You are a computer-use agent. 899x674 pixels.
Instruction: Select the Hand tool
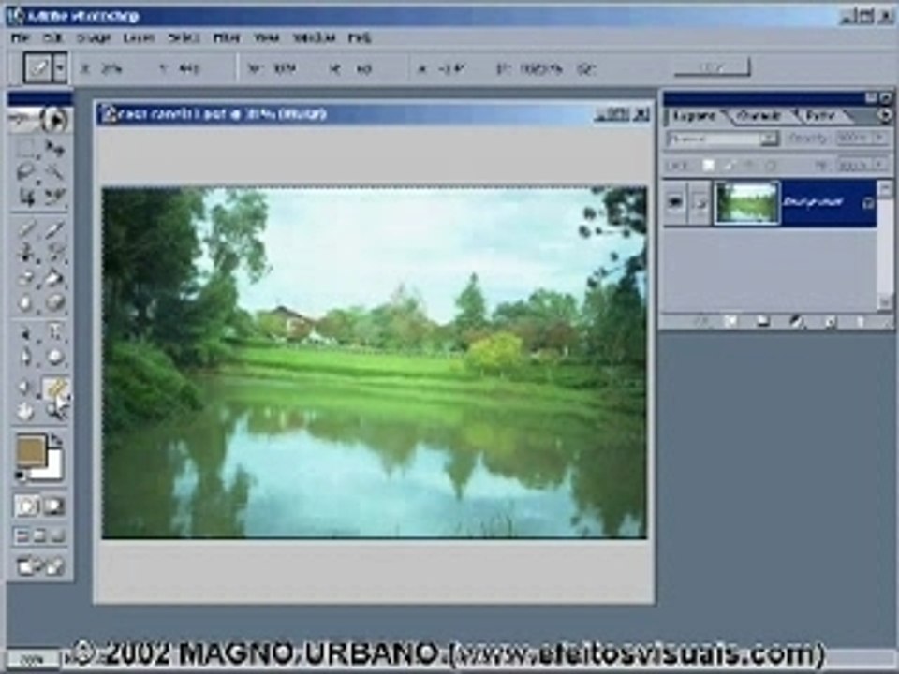[25, 411]
